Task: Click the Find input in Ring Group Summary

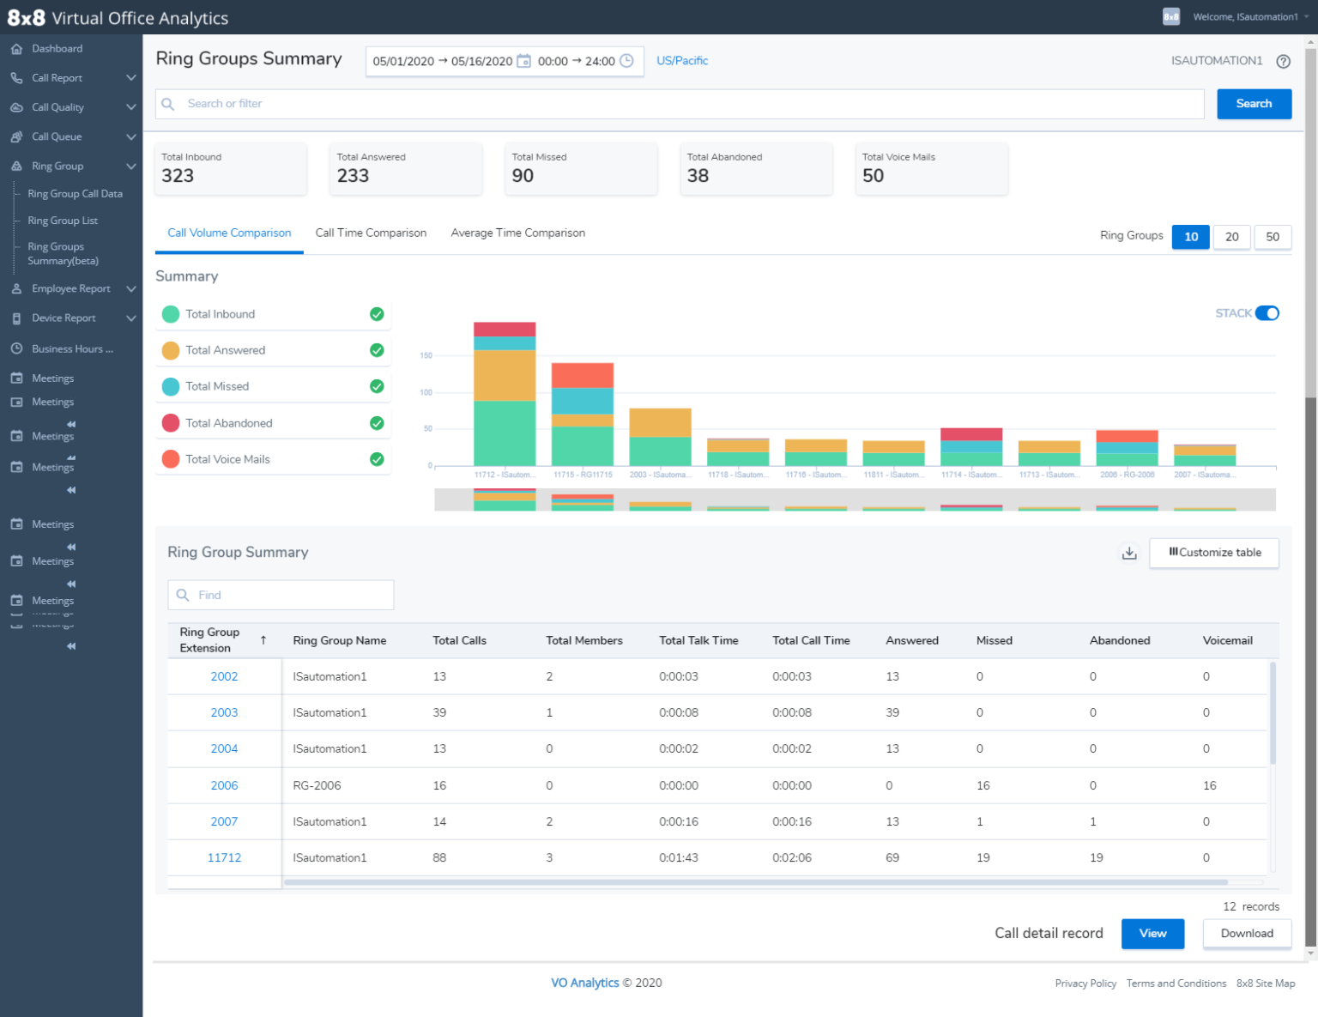Action: coord(281,594)
